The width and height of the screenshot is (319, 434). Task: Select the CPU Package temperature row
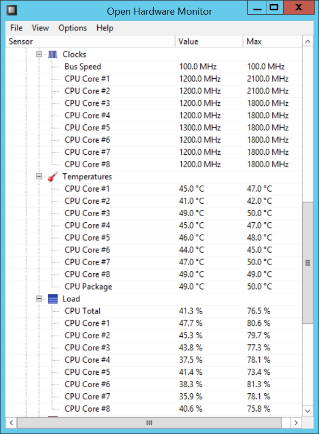154,286
